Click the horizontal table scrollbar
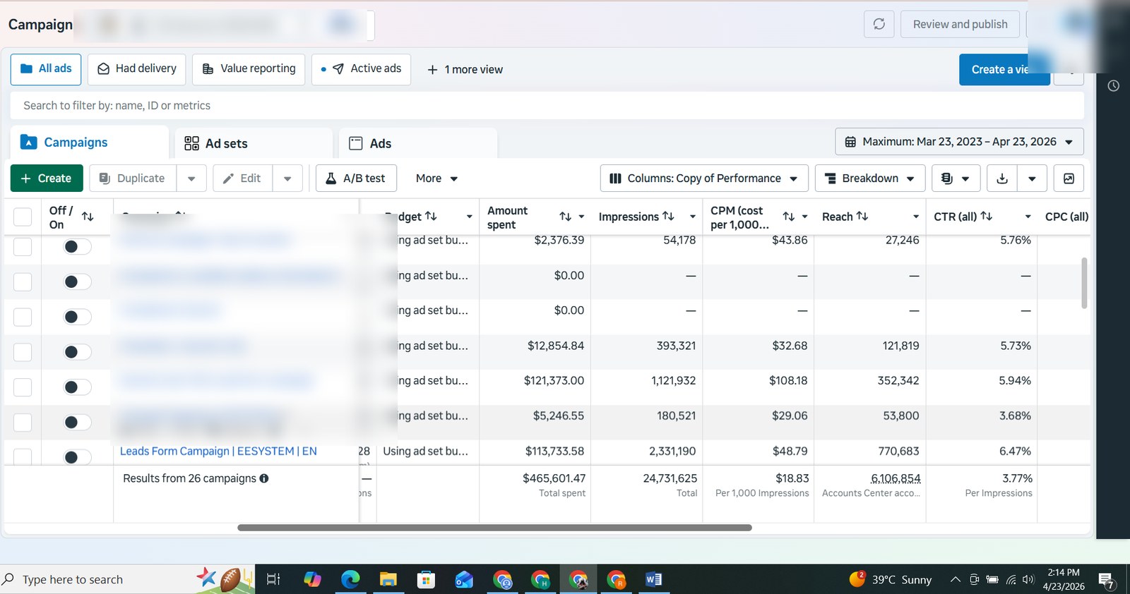The image size is (1130, 594). (x=494, y=528)
